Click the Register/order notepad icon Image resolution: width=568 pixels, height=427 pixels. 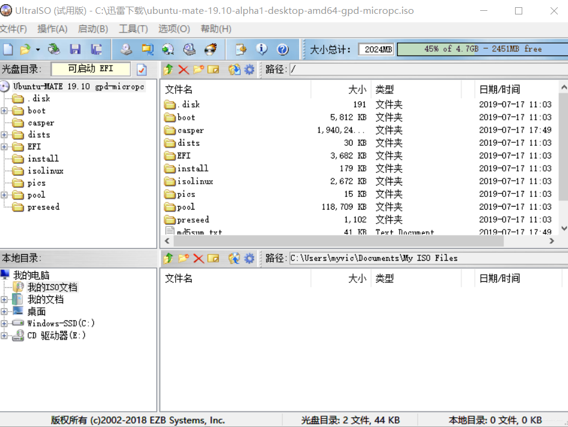(x=241, y=49)
